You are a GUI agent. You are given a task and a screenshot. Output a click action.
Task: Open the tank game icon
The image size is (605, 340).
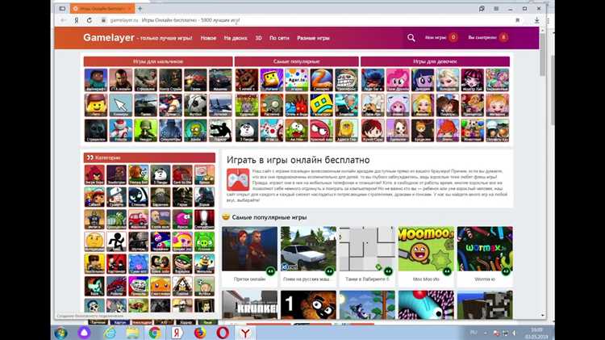point(145,105)
